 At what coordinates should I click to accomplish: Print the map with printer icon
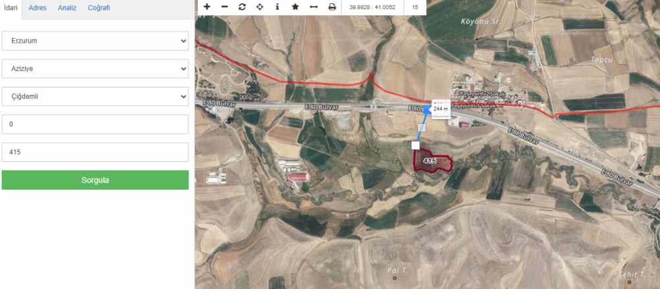pos(332,7)
